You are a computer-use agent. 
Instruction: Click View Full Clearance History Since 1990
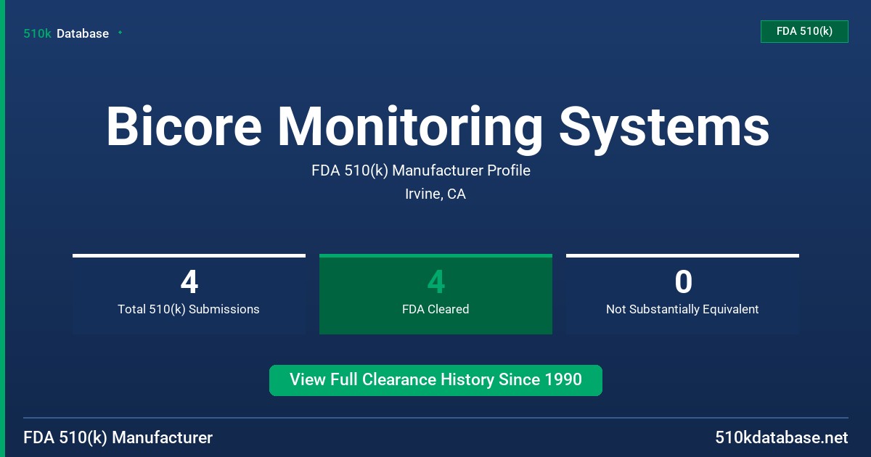click(435, 380)
